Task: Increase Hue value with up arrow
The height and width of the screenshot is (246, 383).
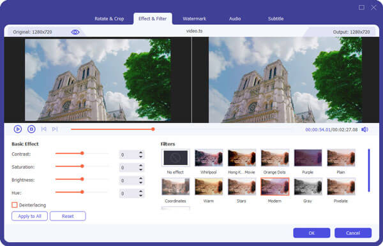Action: pos(140,191)
